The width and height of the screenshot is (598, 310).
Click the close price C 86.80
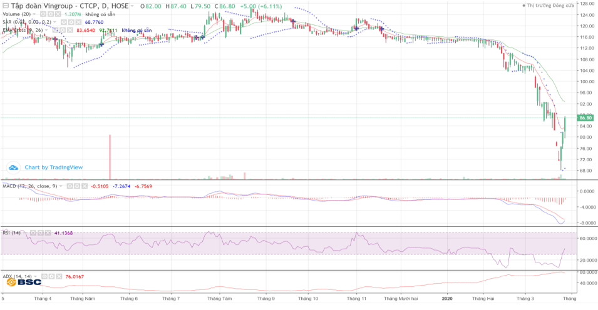[225, 6]
